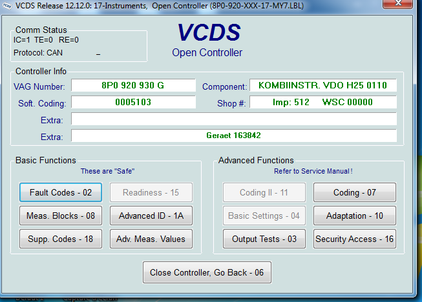Click the 'VAG Number:' label
Viewport: 422px width, 302px height.
(39, 86)
